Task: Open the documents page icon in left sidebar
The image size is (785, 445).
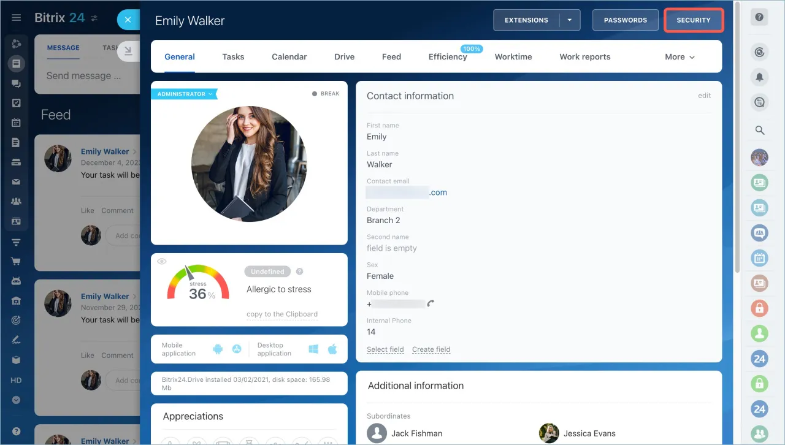Action: pos(17,142)
